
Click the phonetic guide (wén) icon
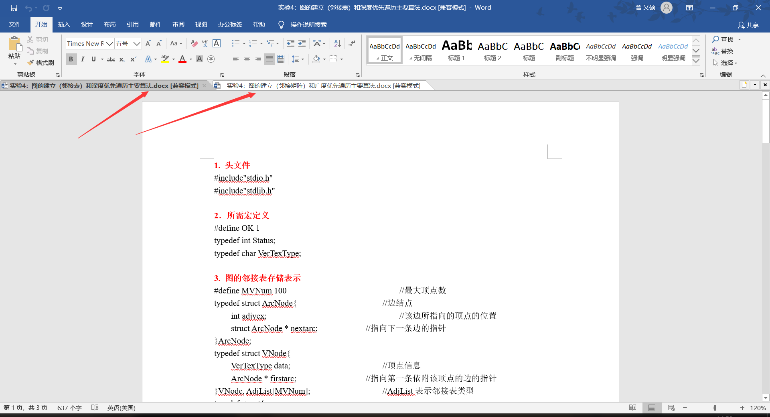(x=205, y=43)
